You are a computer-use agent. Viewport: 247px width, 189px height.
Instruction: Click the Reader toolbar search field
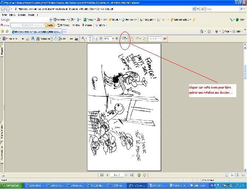coord(155,39)
